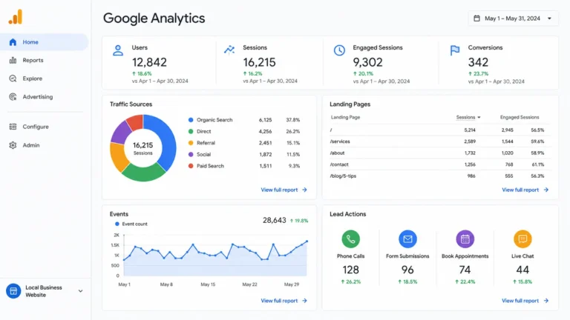Click the Live Chat count 44

pyautogui.click(x=522, y=270)
